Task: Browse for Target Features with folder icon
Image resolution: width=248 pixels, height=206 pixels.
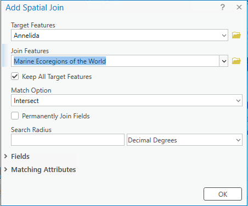Action: (236, 35)
